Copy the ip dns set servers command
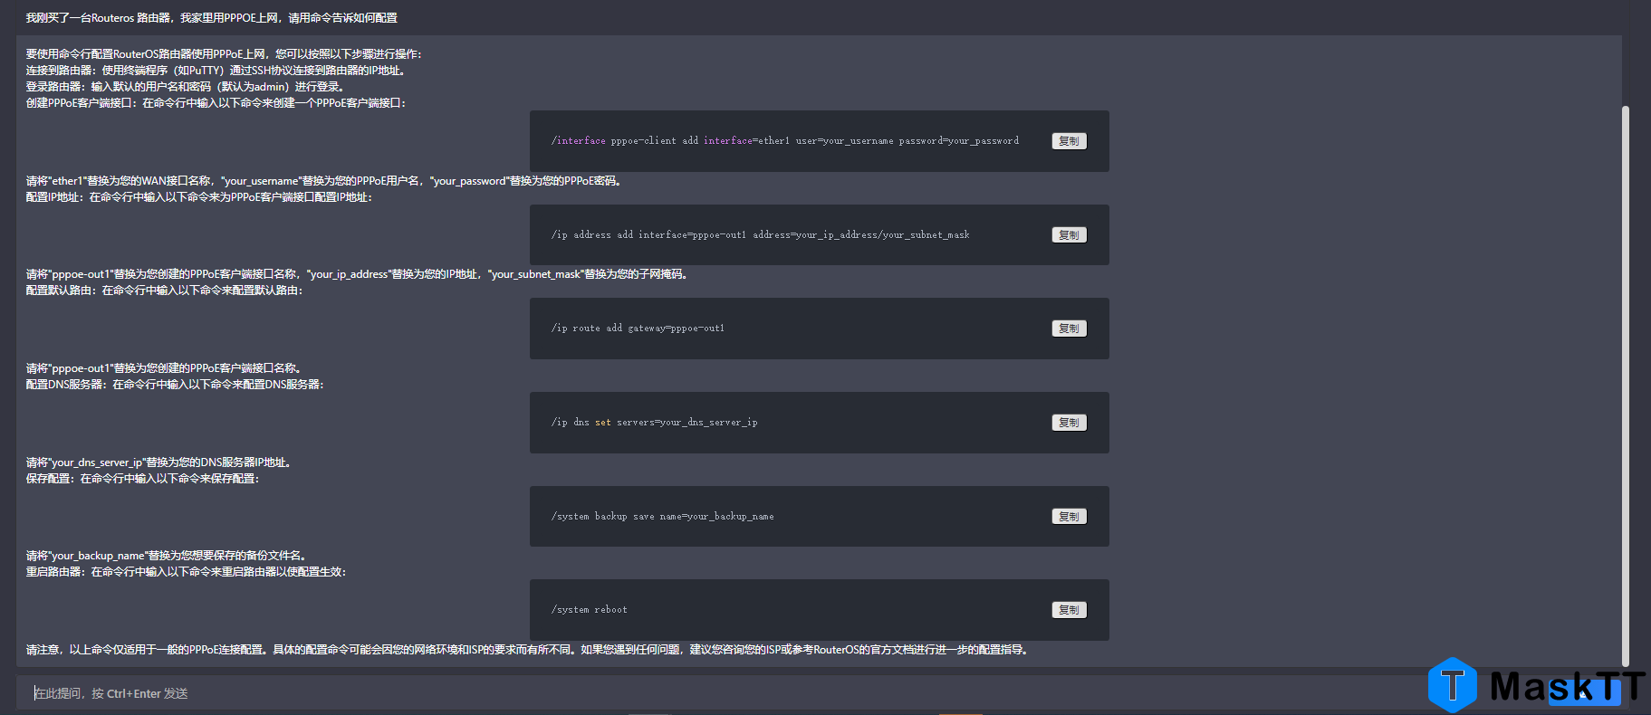Screen dimensions: 1651x715 (x=1069, y=423)
